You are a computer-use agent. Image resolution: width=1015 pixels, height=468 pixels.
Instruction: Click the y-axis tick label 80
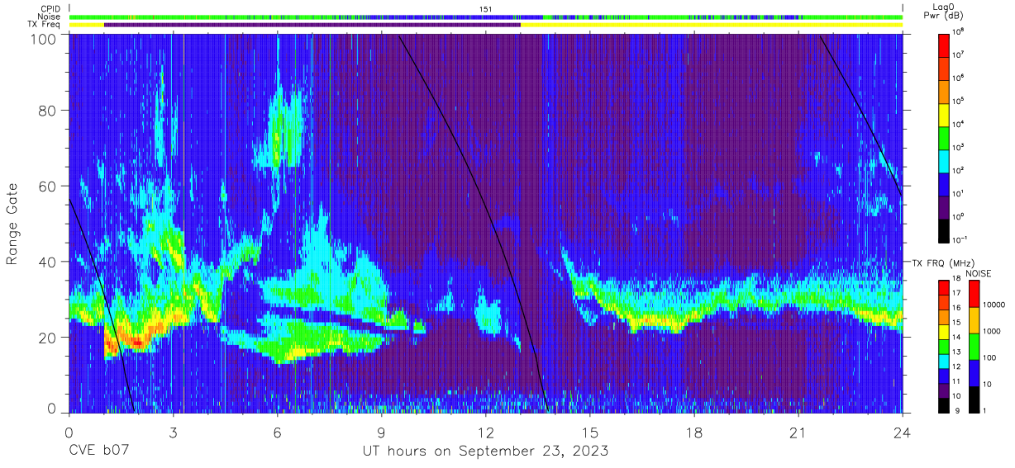(47, 111)
